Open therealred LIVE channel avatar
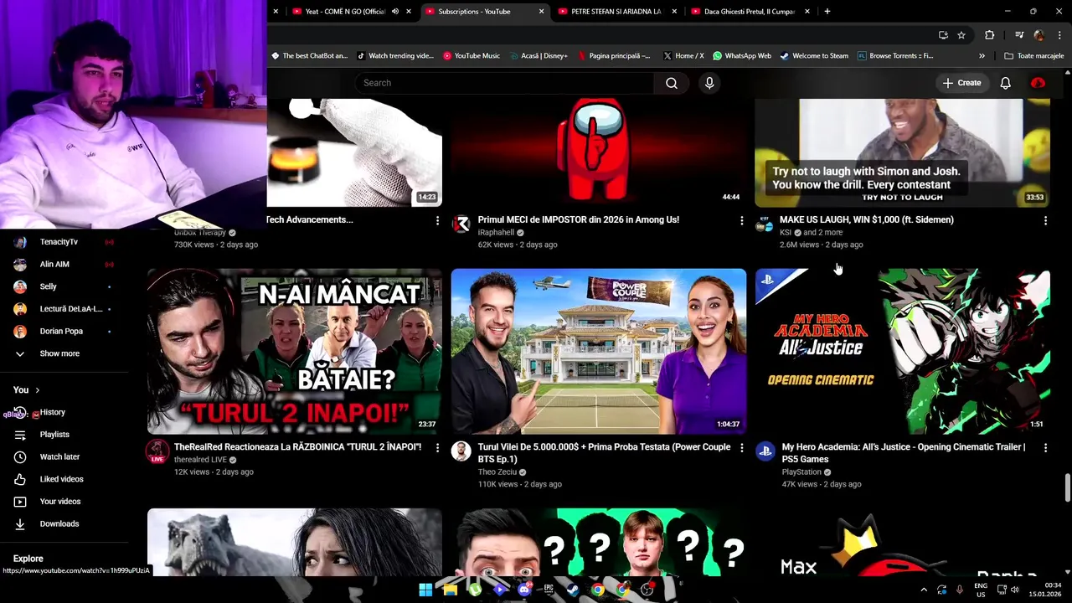The width and height of the screenshot is (1072, 603). point(157,451)
